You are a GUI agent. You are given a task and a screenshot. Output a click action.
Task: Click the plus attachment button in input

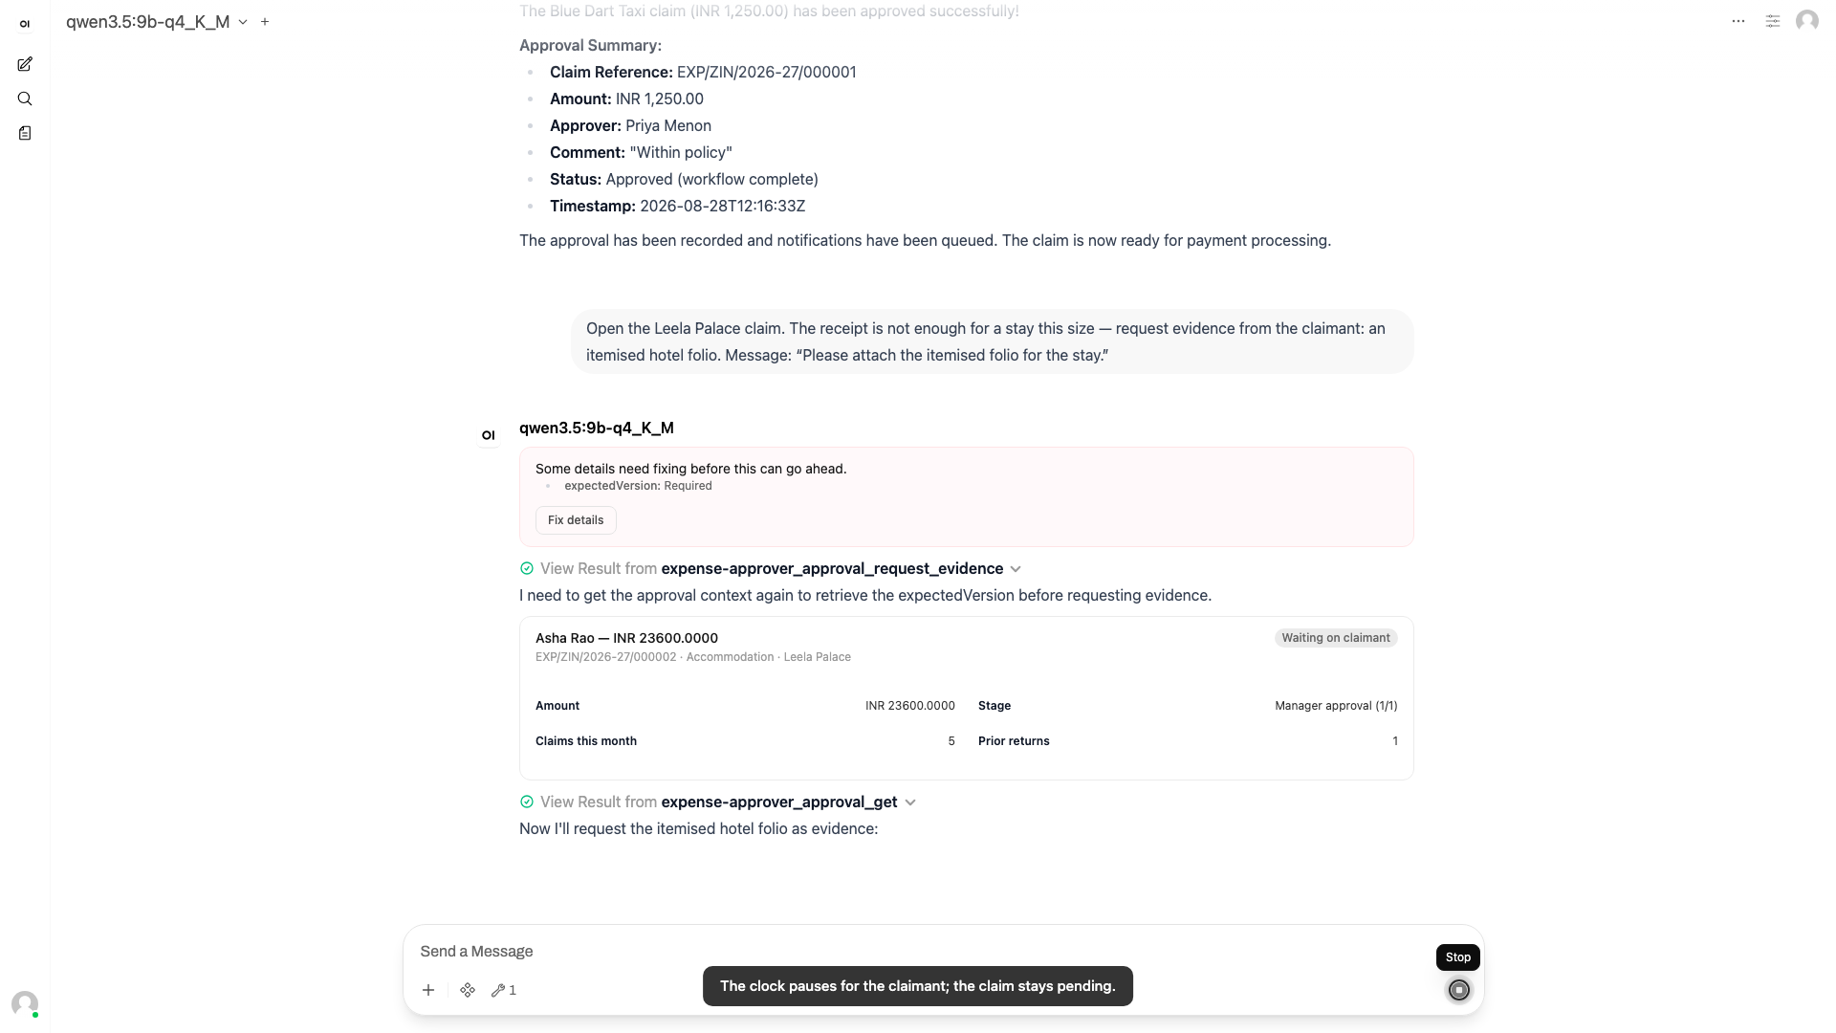[x=428, y=990]
